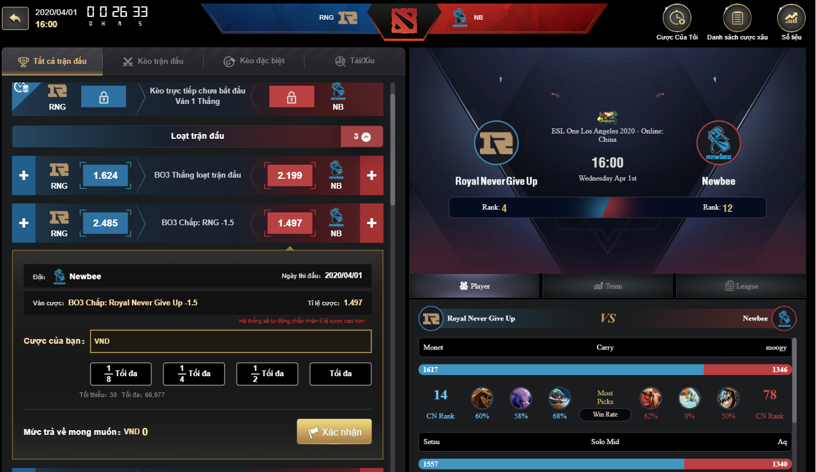The image size is (816, 472).
Task: Select NB odds 2.199
Action: click(x=290, y=175)
